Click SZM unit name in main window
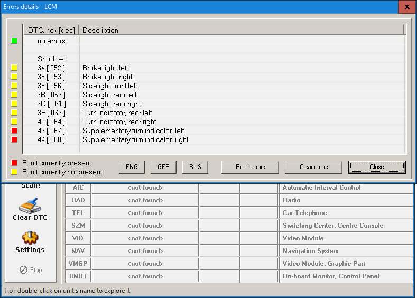Viewport: 417px width, 298px height. (78, 226)
